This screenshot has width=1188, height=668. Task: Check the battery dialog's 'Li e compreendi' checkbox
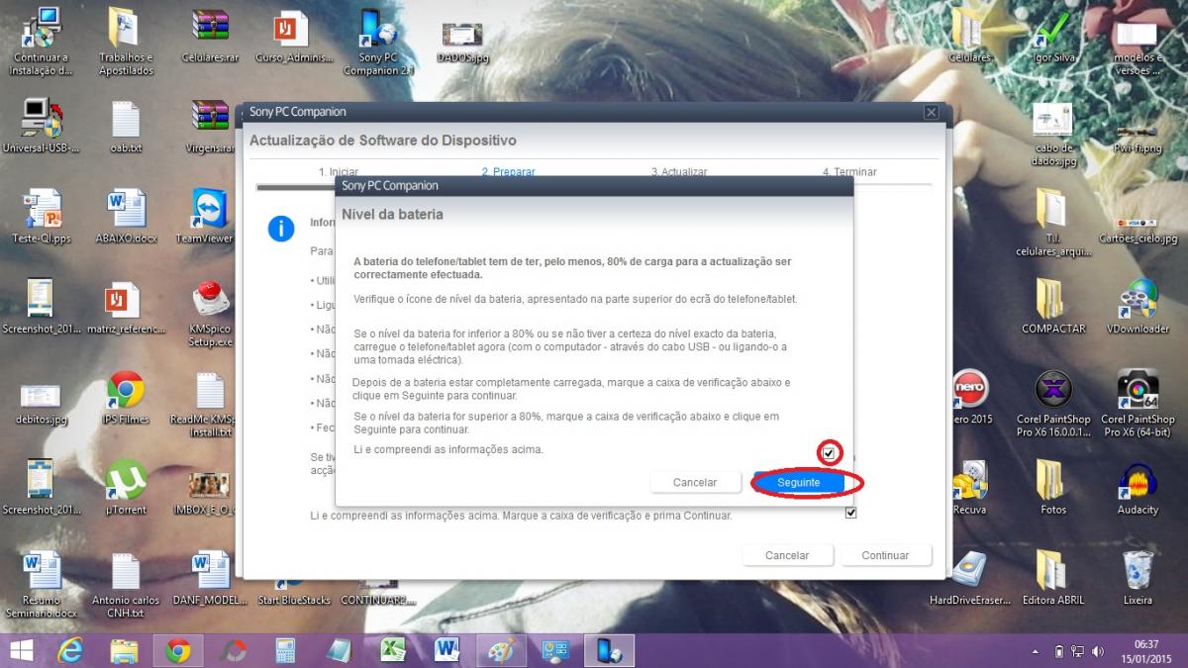[x=830, y=453]
